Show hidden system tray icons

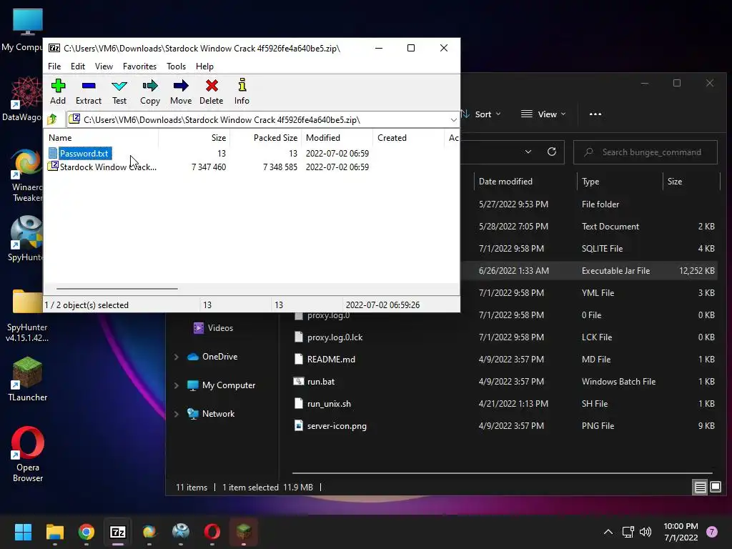pyautogui.click(x=608, y=532)
